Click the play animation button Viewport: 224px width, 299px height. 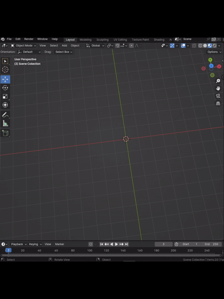[x=116, y=244]
